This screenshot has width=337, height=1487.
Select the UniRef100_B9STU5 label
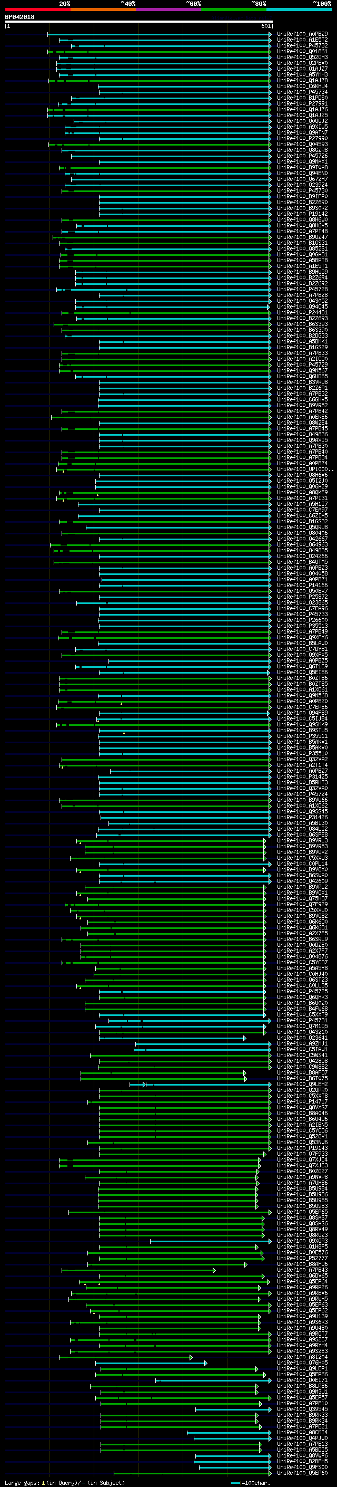(302, 730)
